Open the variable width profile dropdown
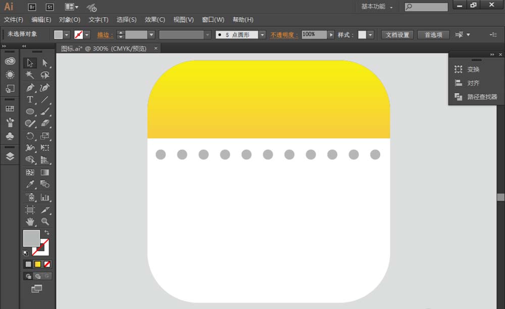 pos(208,34)
